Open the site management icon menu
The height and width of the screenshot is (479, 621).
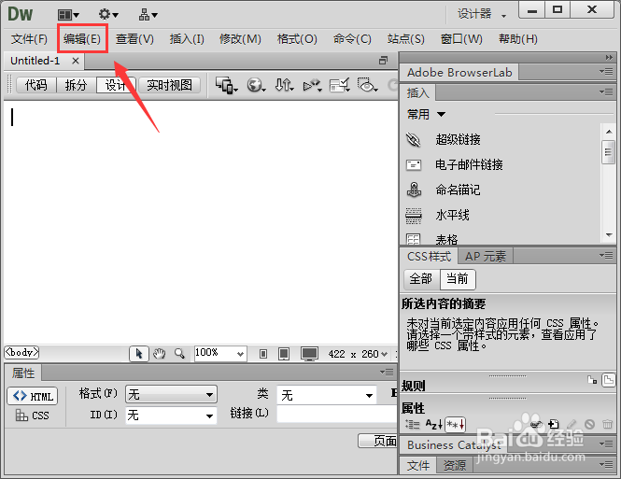148,15
